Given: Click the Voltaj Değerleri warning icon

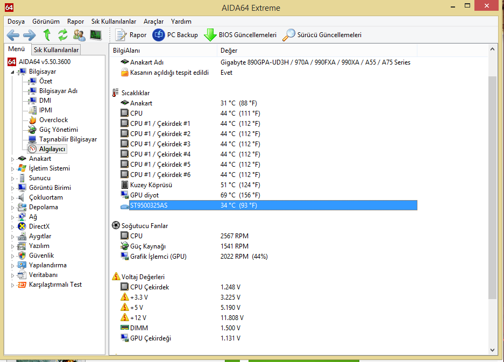Looking at the screenshot, I should coord(116,276).
